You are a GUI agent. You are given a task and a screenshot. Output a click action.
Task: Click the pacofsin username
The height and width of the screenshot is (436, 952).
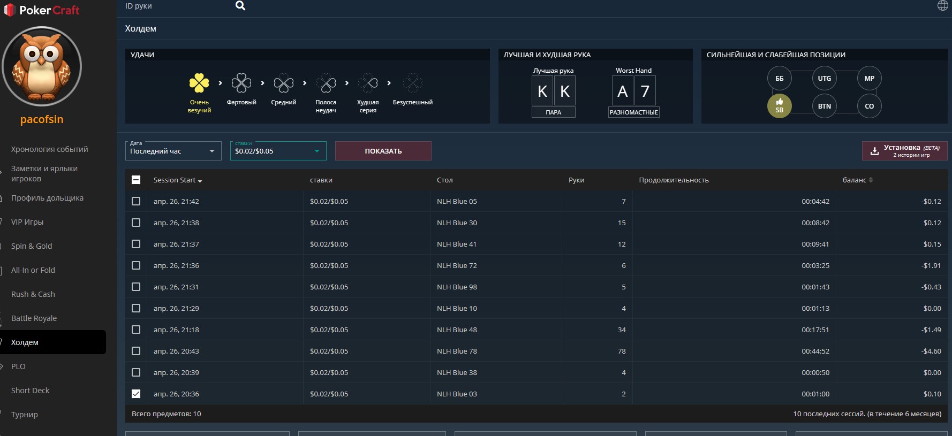coord(42,119)
